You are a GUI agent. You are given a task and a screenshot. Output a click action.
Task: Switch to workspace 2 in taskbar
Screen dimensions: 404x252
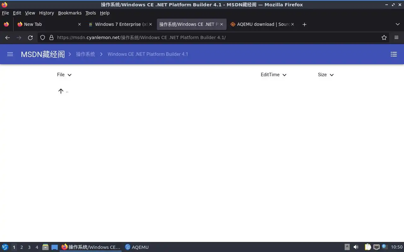(x=21, y=247)
